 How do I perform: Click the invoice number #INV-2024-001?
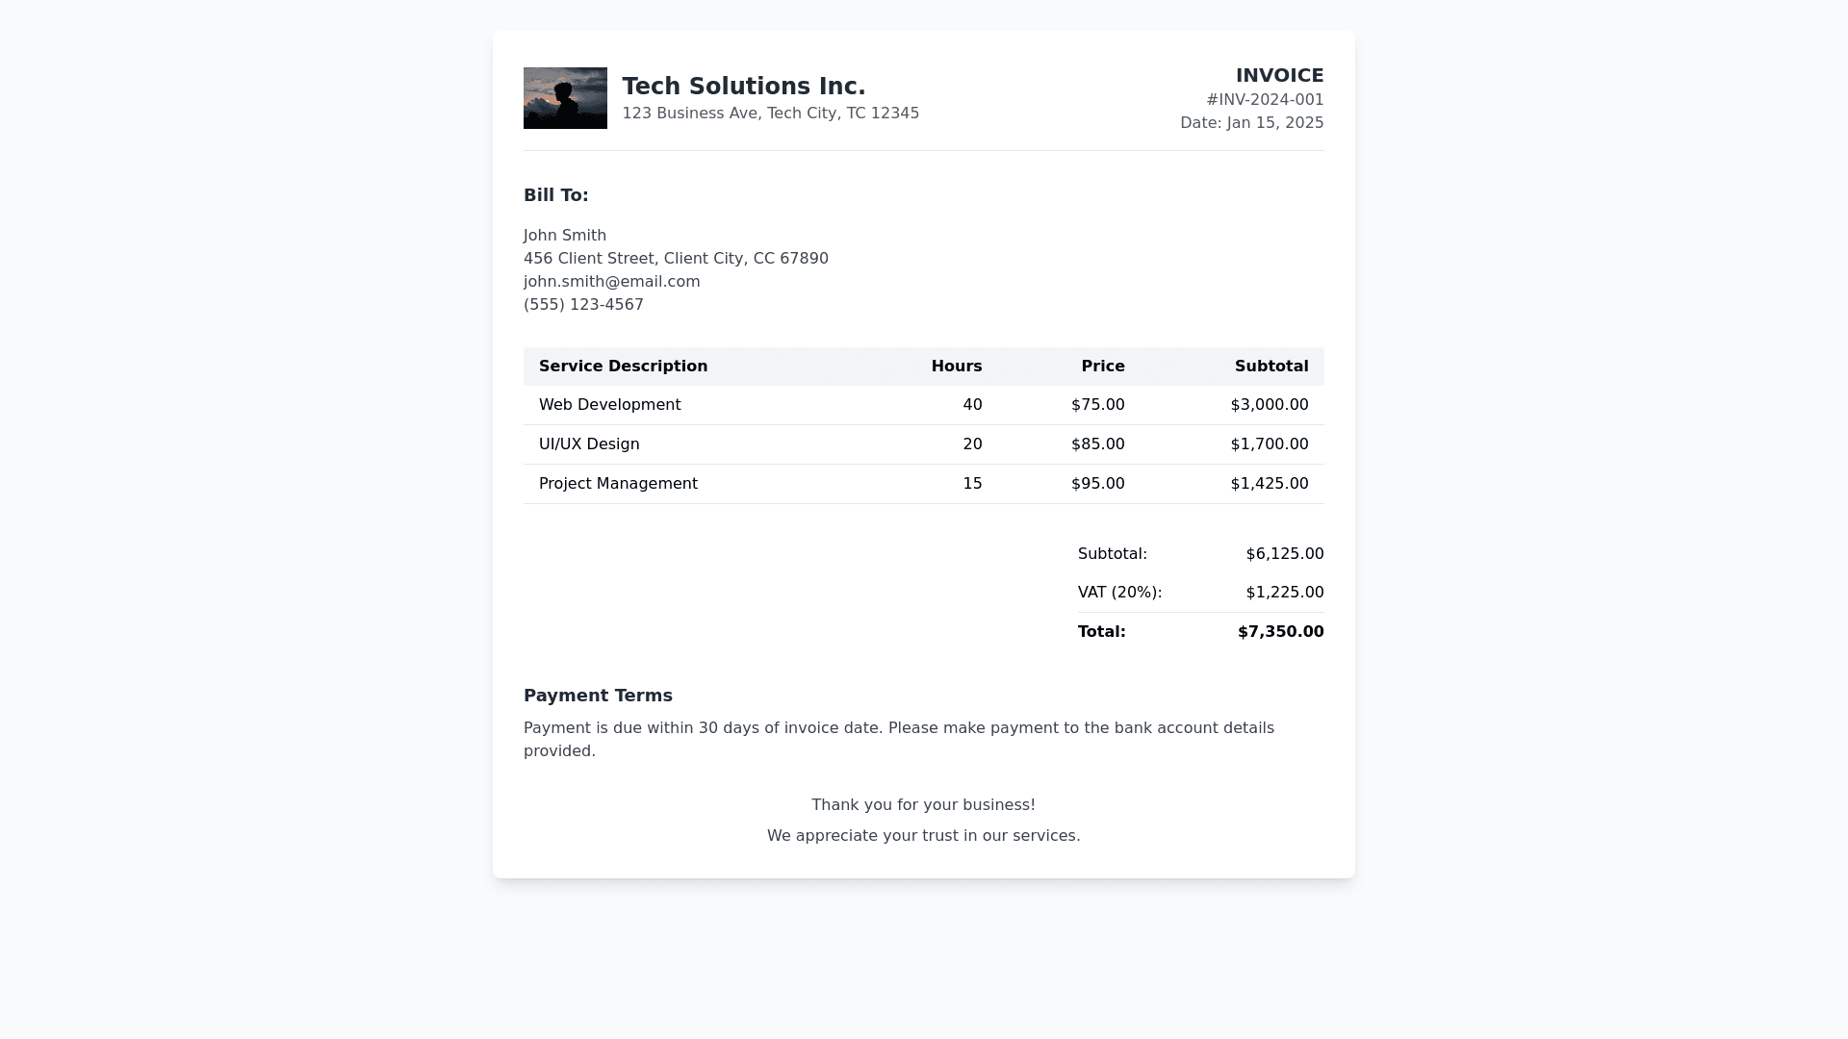tap(1264, 100)
